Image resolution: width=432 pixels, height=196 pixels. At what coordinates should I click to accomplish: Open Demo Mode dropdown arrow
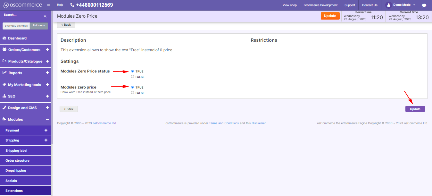[414, 5]
